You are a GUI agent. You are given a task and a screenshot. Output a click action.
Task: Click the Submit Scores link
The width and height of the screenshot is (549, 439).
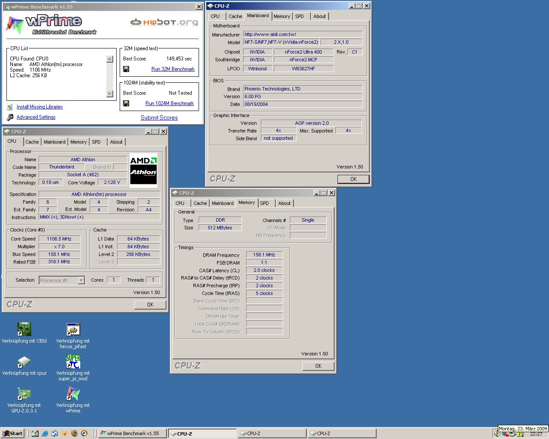tap(159, 118)
